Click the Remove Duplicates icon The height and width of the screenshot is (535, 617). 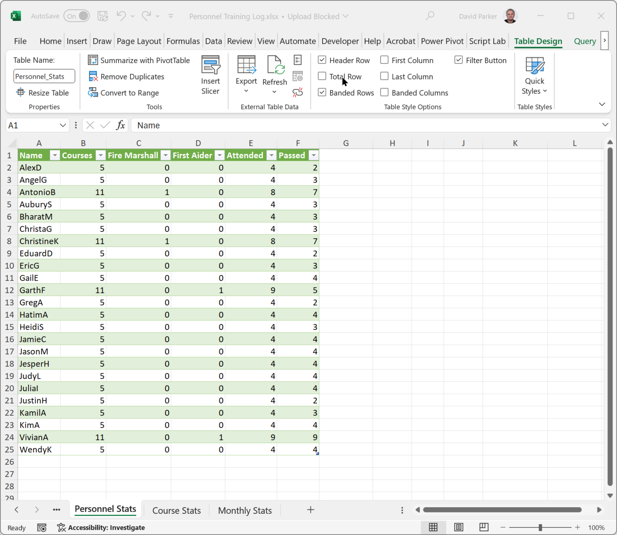click(x=93, y=76)
